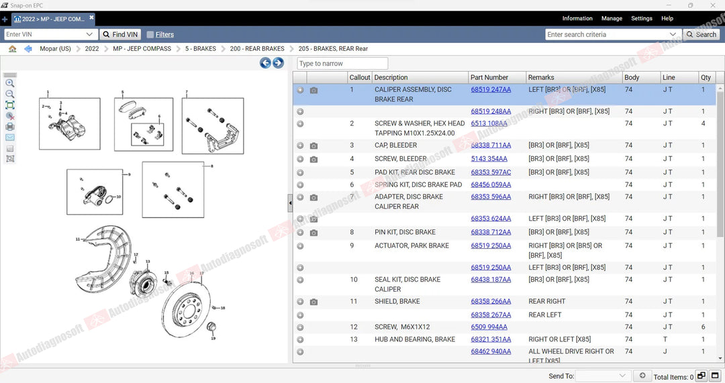Zoom out of the parts diagram
This screenshot has width=725, height=383.
coord(9,95)
